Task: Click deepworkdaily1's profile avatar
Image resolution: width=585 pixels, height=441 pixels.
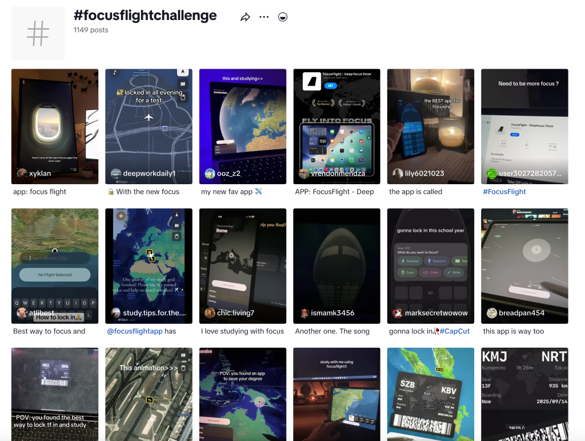Action: coord(116,173)
